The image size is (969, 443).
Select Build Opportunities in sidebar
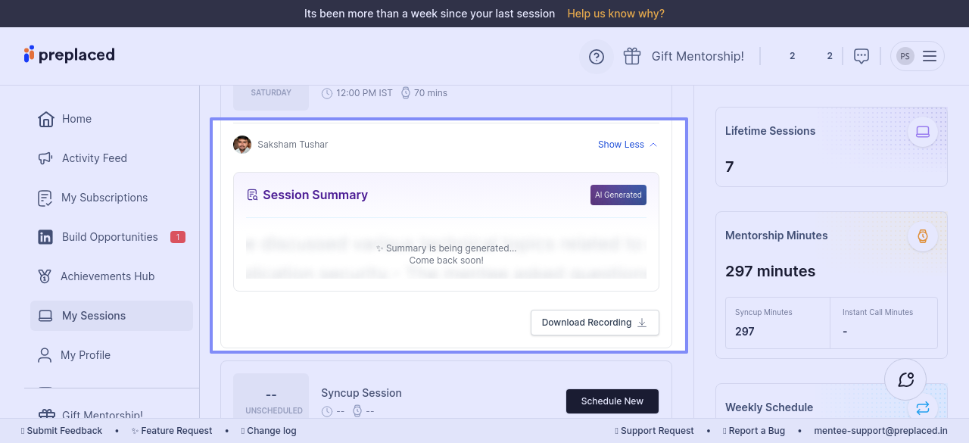coord(110,237)
